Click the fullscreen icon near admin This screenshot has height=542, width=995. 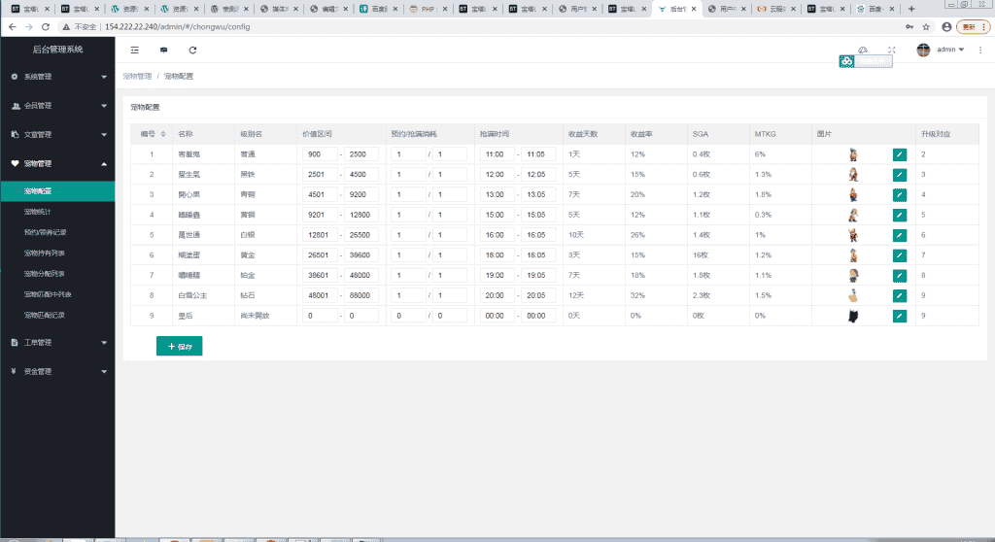(891, 50)
